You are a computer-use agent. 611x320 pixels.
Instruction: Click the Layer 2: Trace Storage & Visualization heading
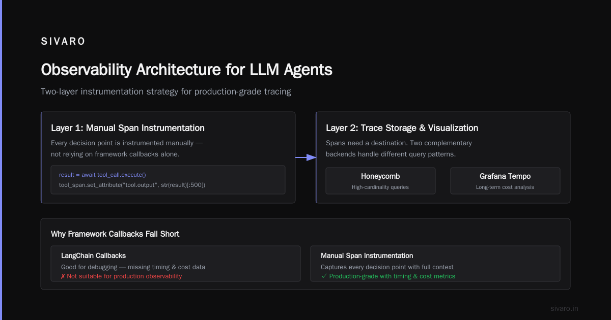pyautogui.click(x=402, y=128)
